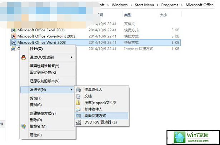This screenshot has height=145, width=220.
Task: Open breadcrumb arrow after Programs
Action: pyautogui.click(x=182, y=5)
